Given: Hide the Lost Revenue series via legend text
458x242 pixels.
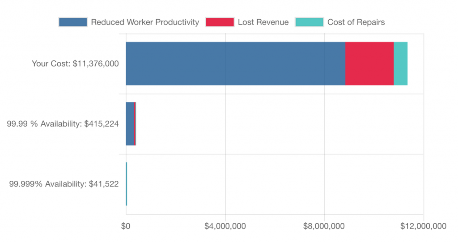Looking at the screenshot, I should point(263,22).
